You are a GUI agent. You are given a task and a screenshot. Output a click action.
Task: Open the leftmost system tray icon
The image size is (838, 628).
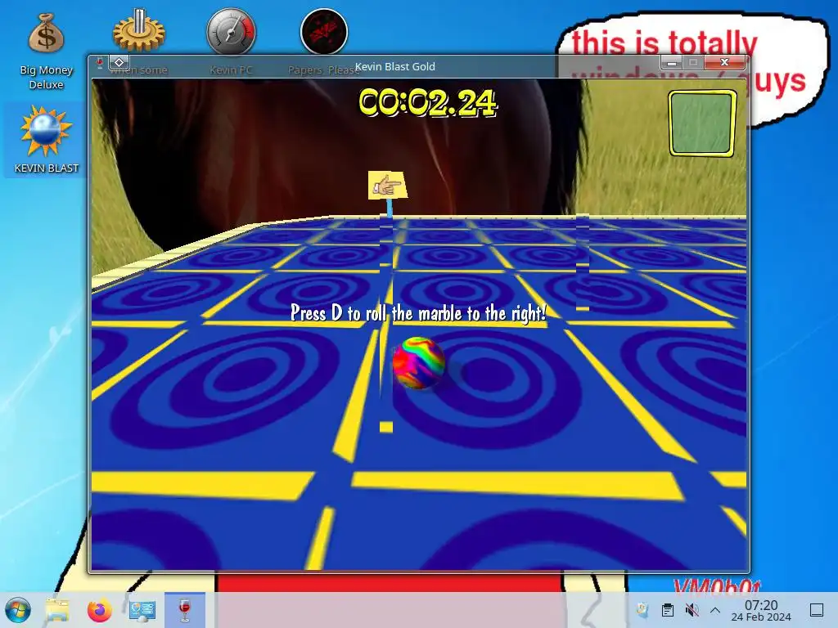[643, 610]
